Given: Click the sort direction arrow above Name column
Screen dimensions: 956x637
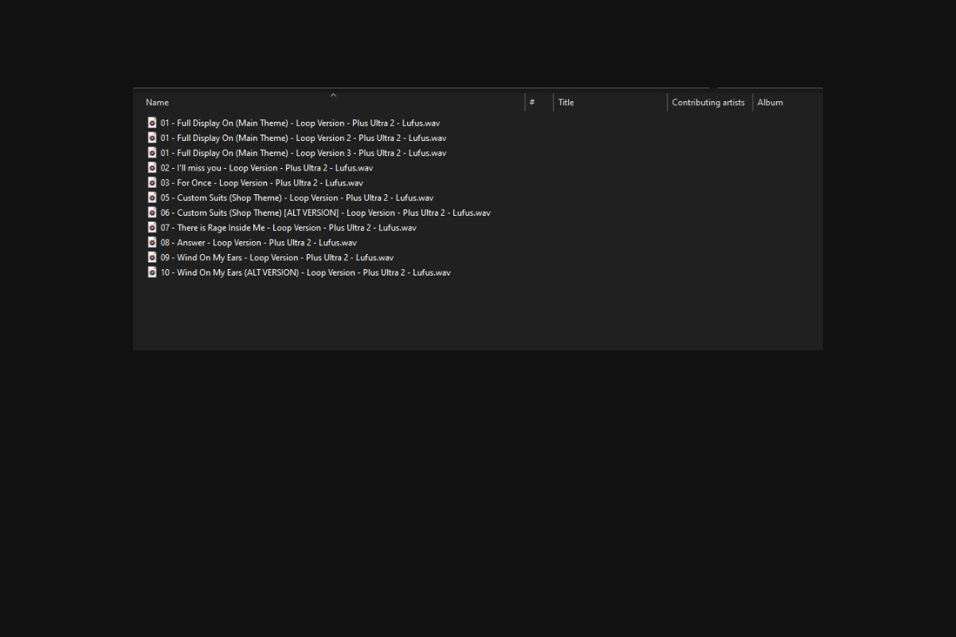Looking at the screenshot, I should point(333,95).
